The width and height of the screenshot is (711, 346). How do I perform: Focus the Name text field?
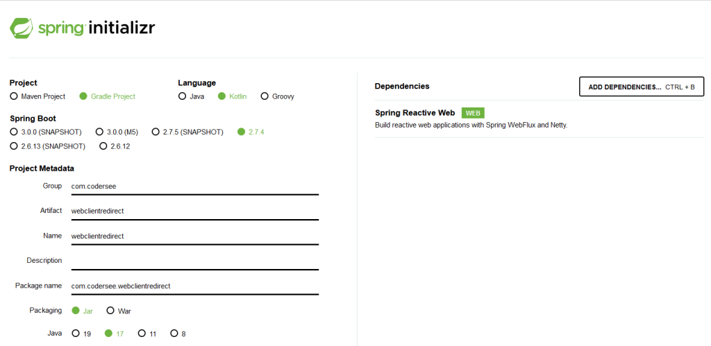[x=194, y=236]
